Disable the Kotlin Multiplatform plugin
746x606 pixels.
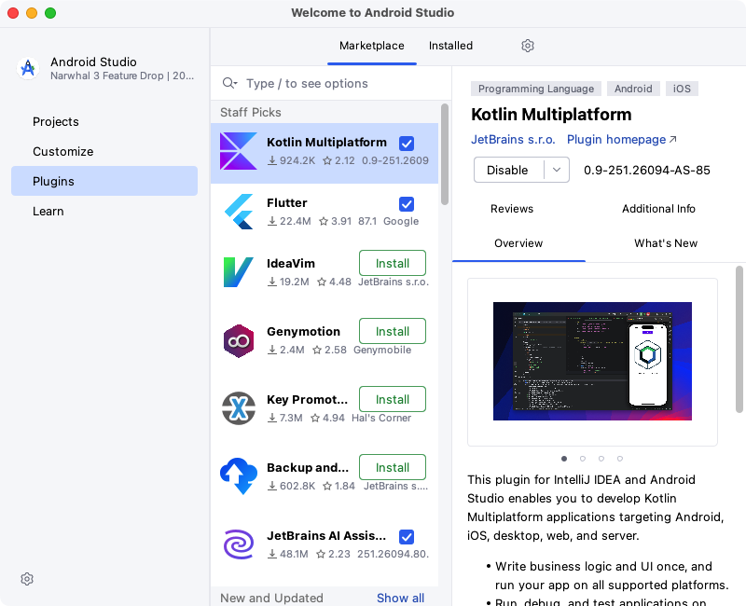[x=507, y=170]
